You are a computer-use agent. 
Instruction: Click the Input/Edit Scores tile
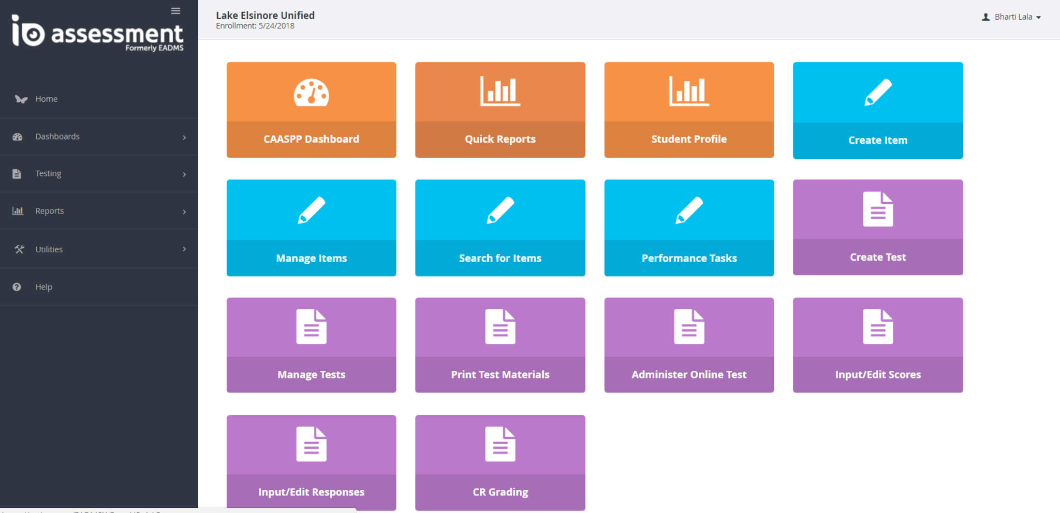878,345
